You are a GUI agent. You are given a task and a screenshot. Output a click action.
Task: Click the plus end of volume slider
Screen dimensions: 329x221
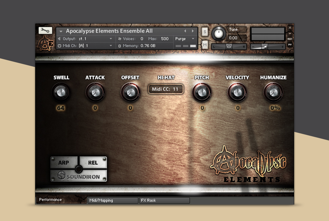click(x=282, y=47)
